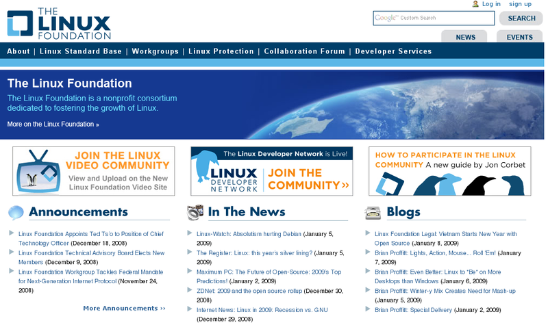Screen dimensions: 548x325
Task: Click the Google Custom Search field
Action: click(x=434, y=18)
